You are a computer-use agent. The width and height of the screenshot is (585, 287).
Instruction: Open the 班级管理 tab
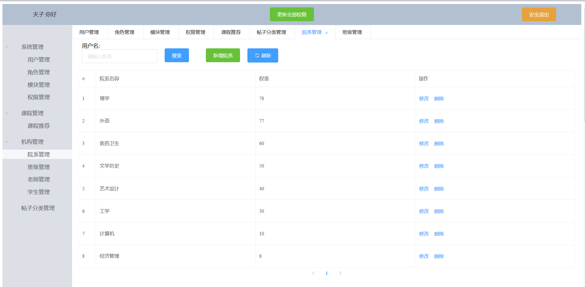pyautogui.click(x=352, y=32)
